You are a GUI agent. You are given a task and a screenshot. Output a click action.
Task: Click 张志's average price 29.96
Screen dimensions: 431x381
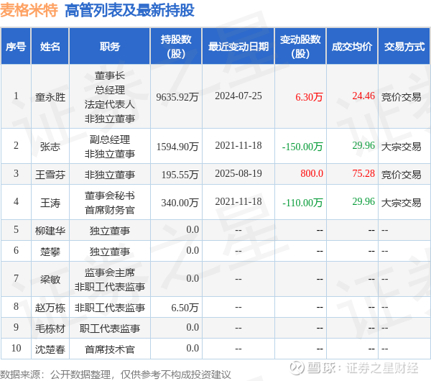coord(363,145)
